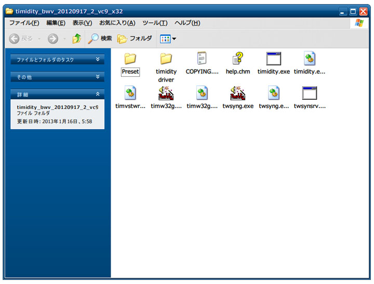
Task: Minimize the explorer window
Action: coord(342,11)
